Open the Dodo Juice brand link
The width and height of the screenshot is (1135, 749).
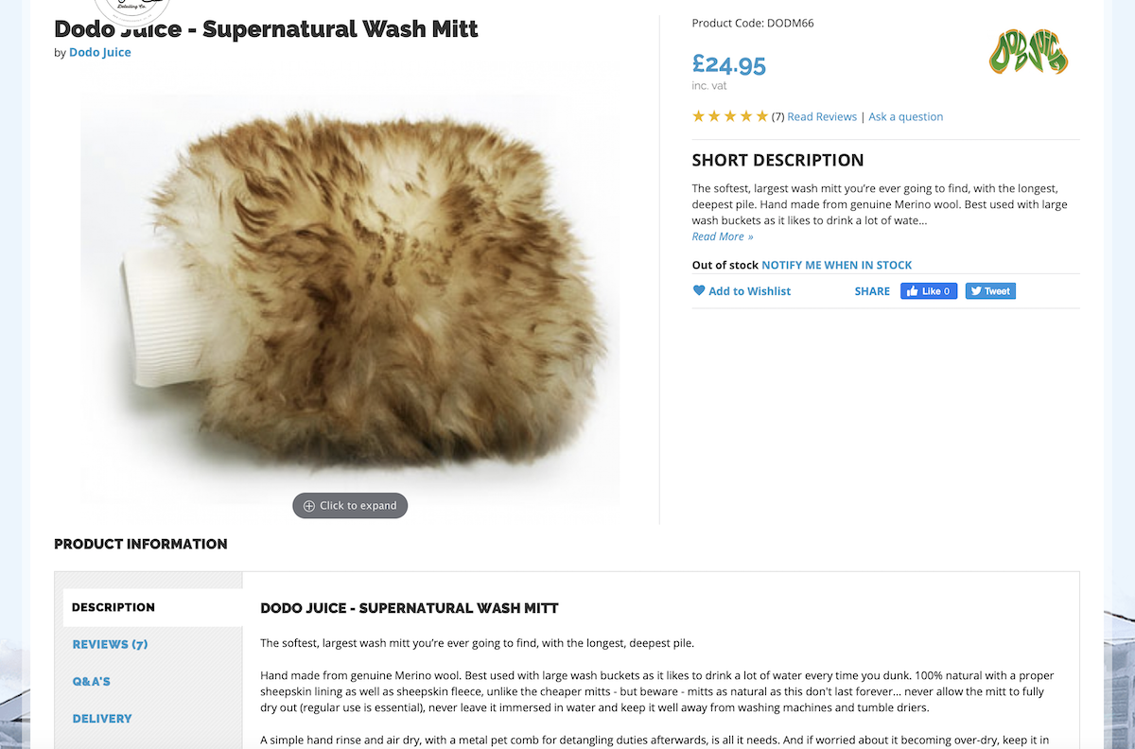pyautogui.click(x=100, y=52)
